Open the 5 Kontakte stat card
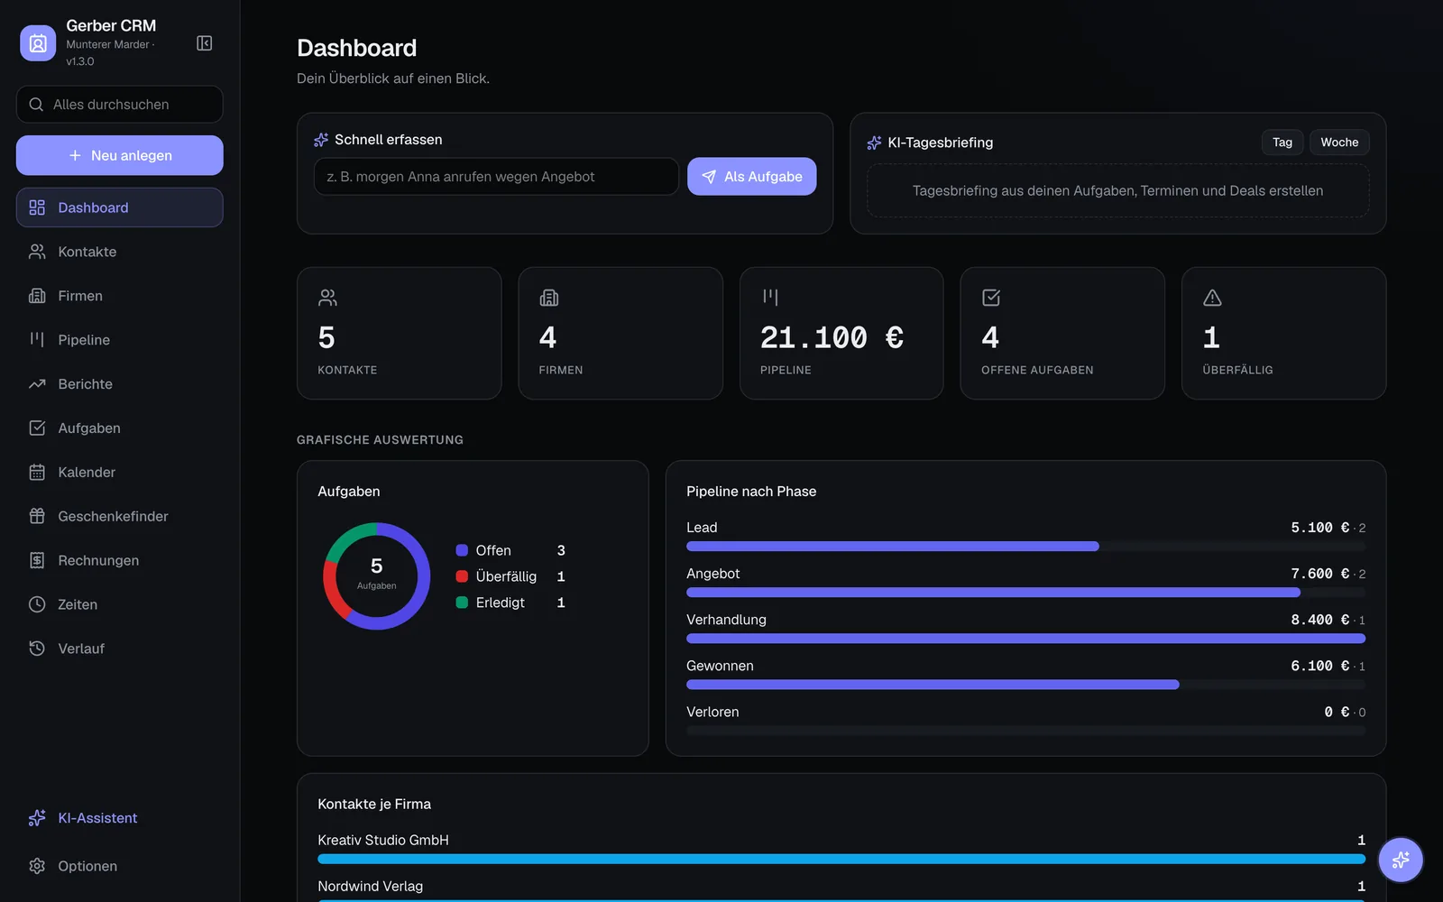This screenshot has height=902, width=1443. tap(399, 333)
